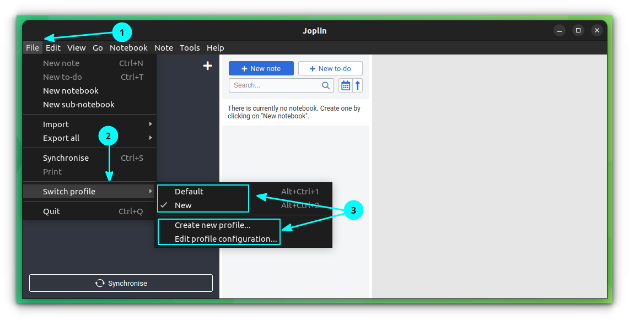Open the Tools menu

pos(190,48)
